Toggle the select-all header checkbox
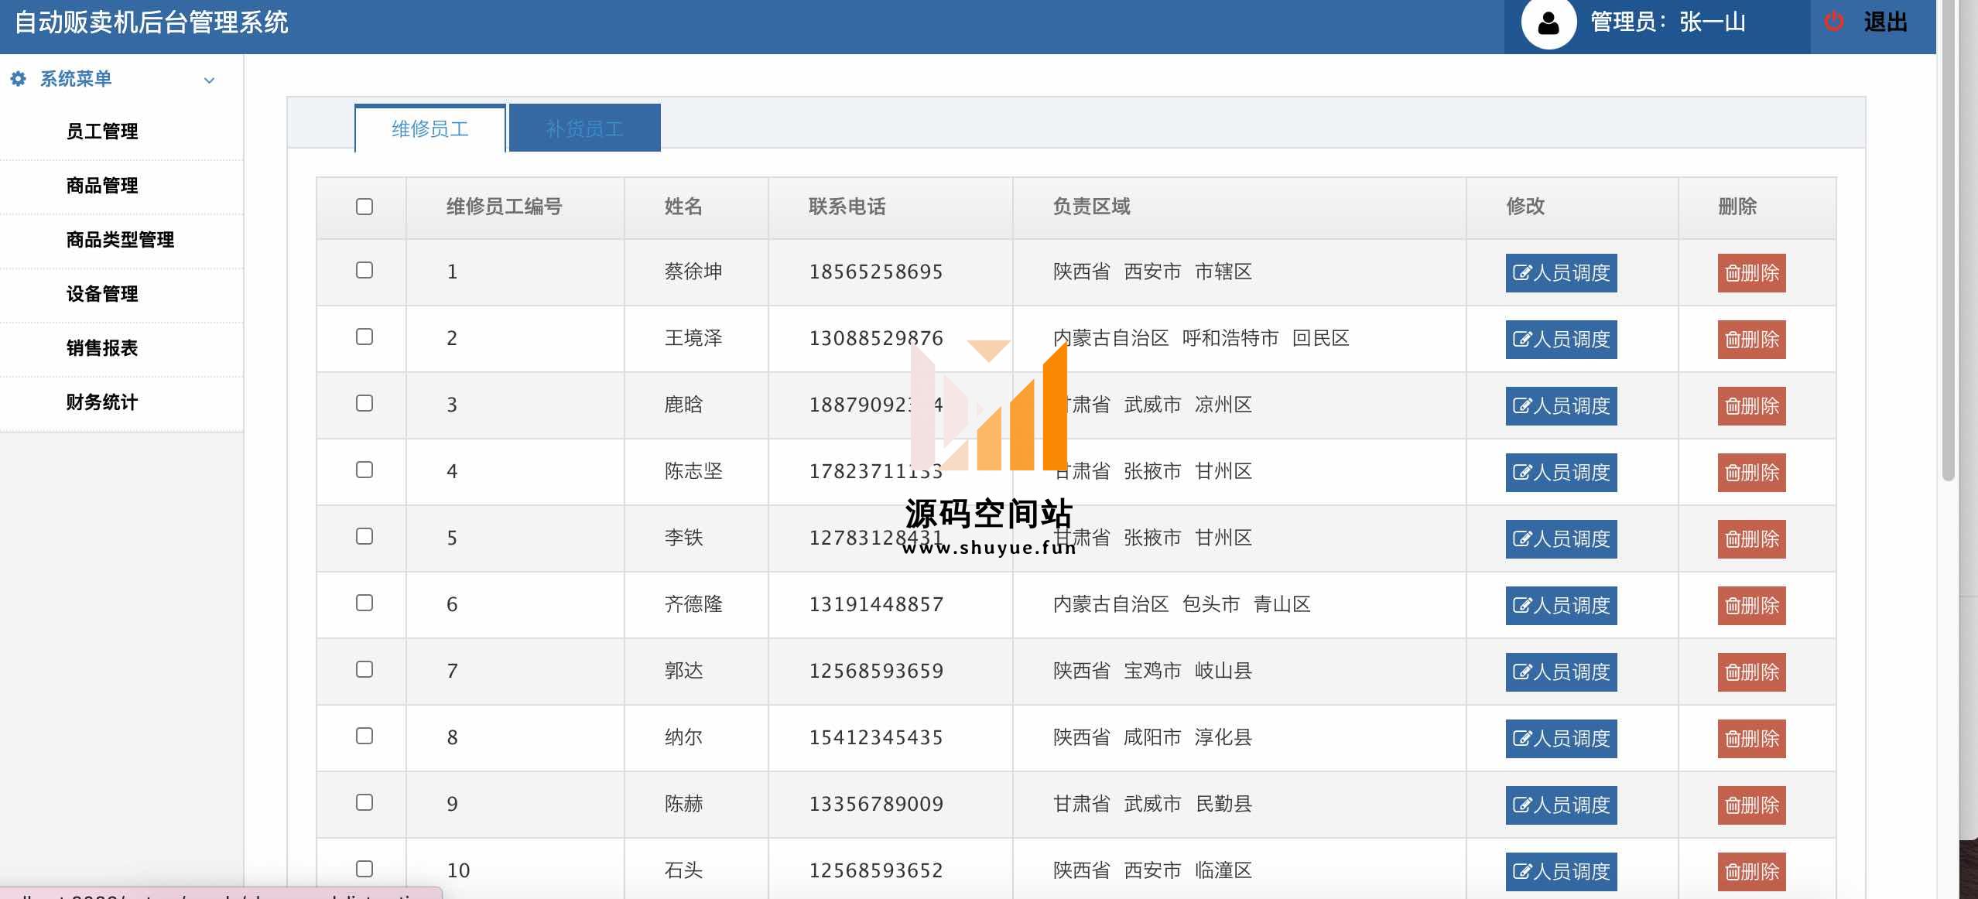Screen dimensions: 1978x899 click(364, 207)
